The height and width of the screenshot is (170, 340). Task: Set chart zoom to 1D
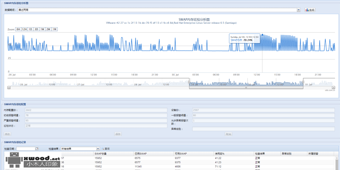click(x=30, y=29)
